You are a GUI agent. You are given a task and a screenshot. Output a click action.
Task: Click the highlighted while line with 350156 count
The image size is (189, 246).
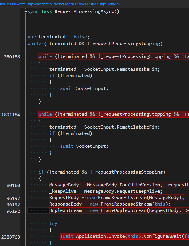pyautogui.click(x=114, y=56)
